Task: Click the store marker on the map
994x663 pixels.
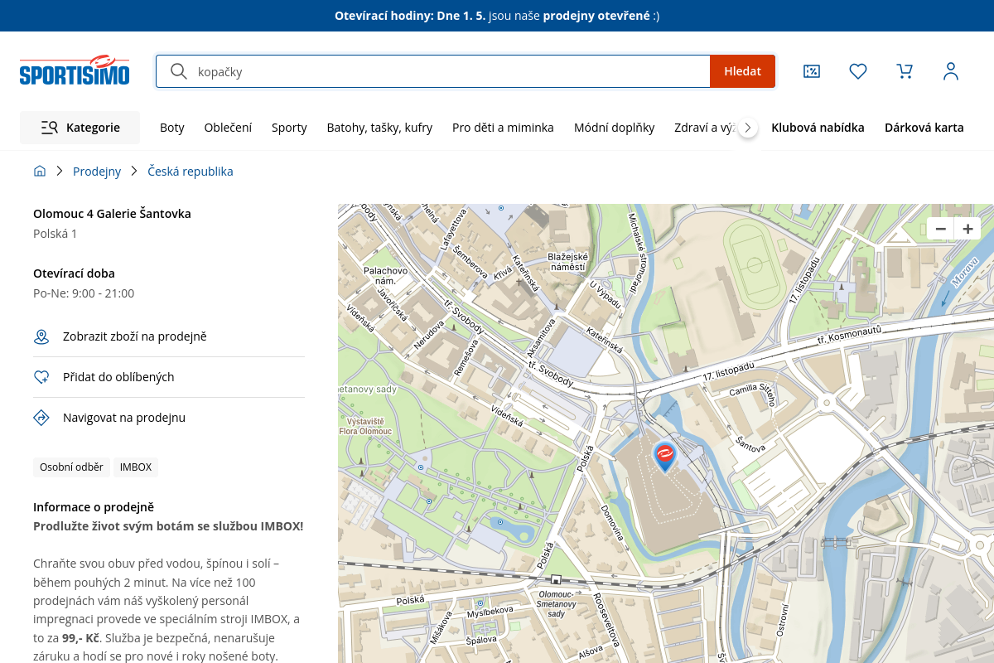Action: (664, 455)
